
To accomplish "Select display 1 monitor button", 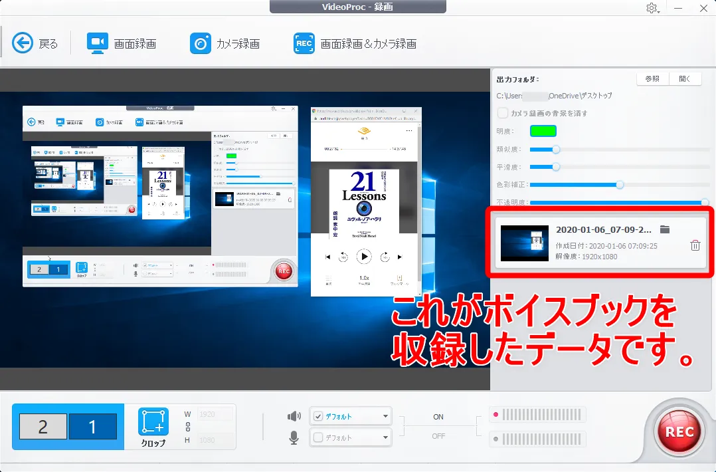I will [92, 427].
